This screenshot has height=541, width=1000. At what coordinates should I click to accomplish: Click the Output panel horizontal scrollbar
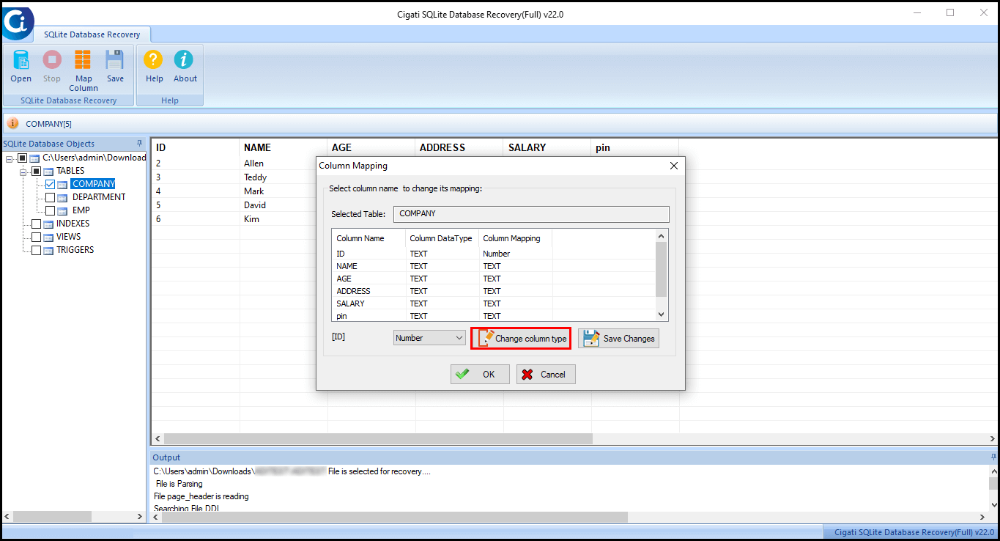point(395,517)
